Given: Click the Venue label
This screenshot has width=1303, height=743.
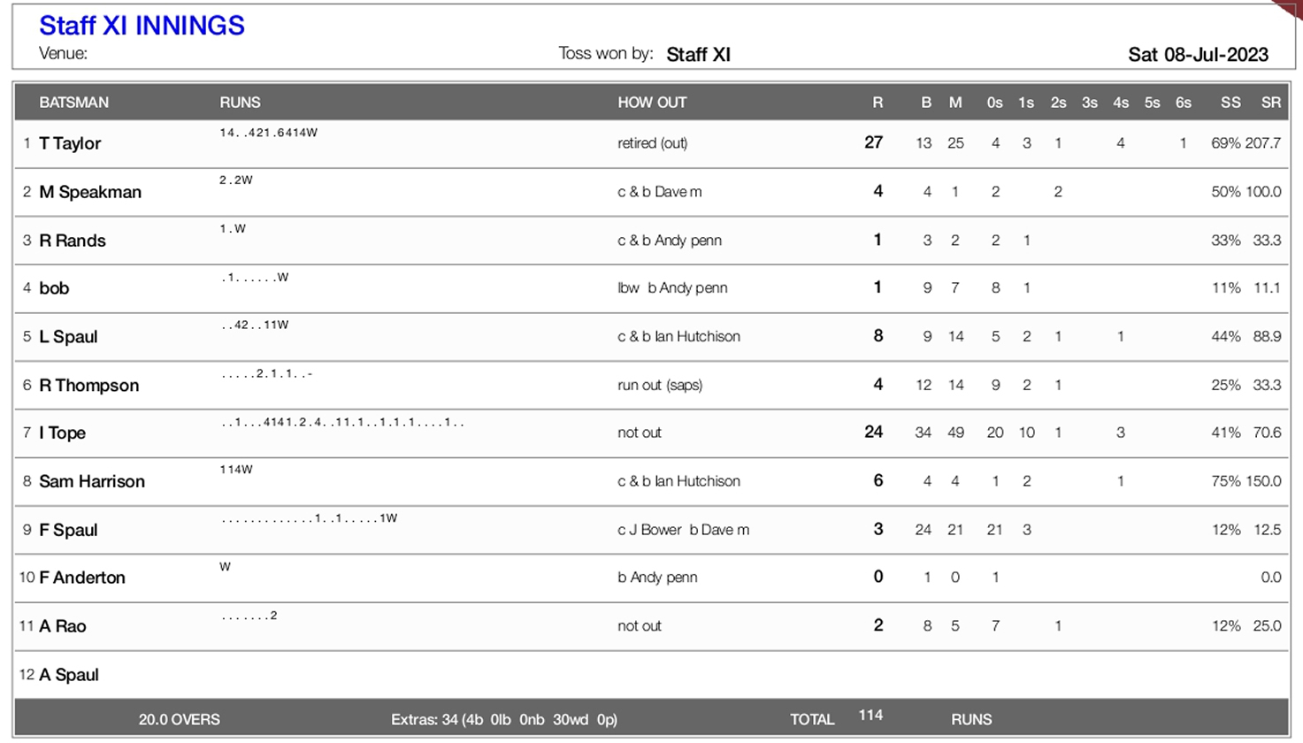Looking at the screenshot, I should [x=63, y=53].
